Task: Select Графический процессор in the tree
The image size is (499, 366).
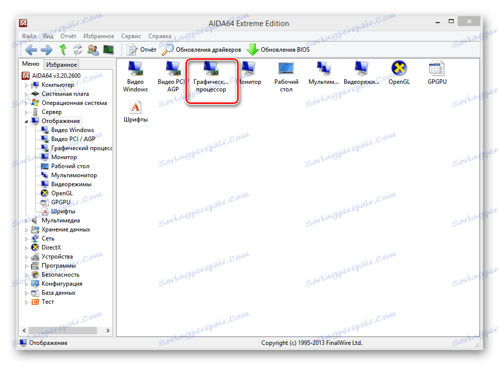Action: (77, 148)
